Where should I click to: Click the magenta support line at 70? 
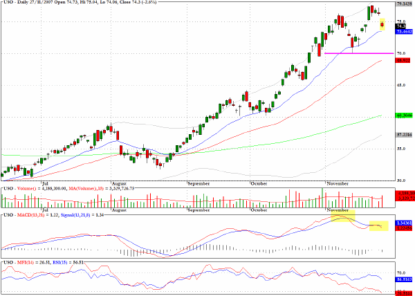(x=359, y=53)
